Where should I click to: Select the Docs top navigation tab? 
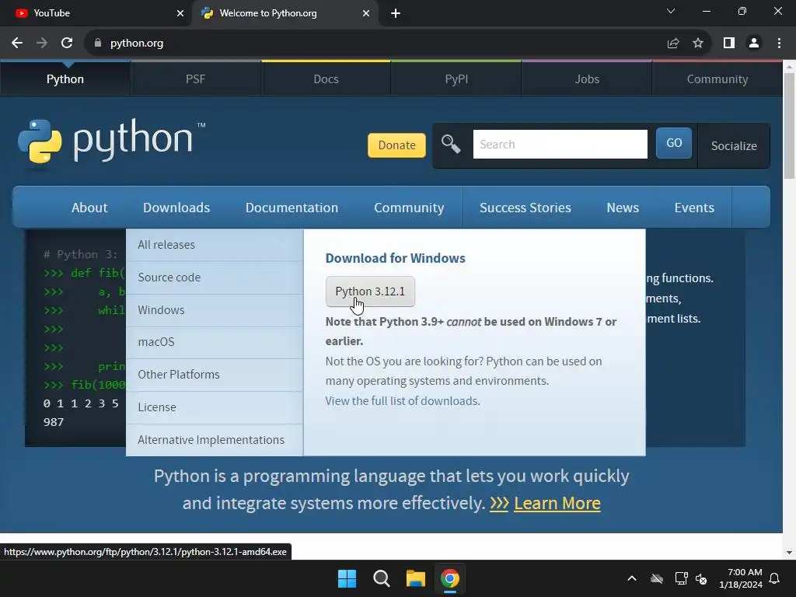(x=326, y=79)
